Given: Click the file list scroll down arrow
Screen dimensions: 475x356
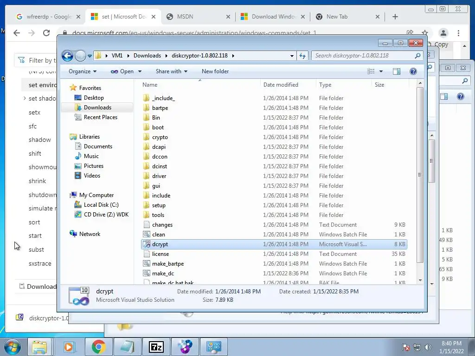Looking at the screenshot, I should point(420,280).
